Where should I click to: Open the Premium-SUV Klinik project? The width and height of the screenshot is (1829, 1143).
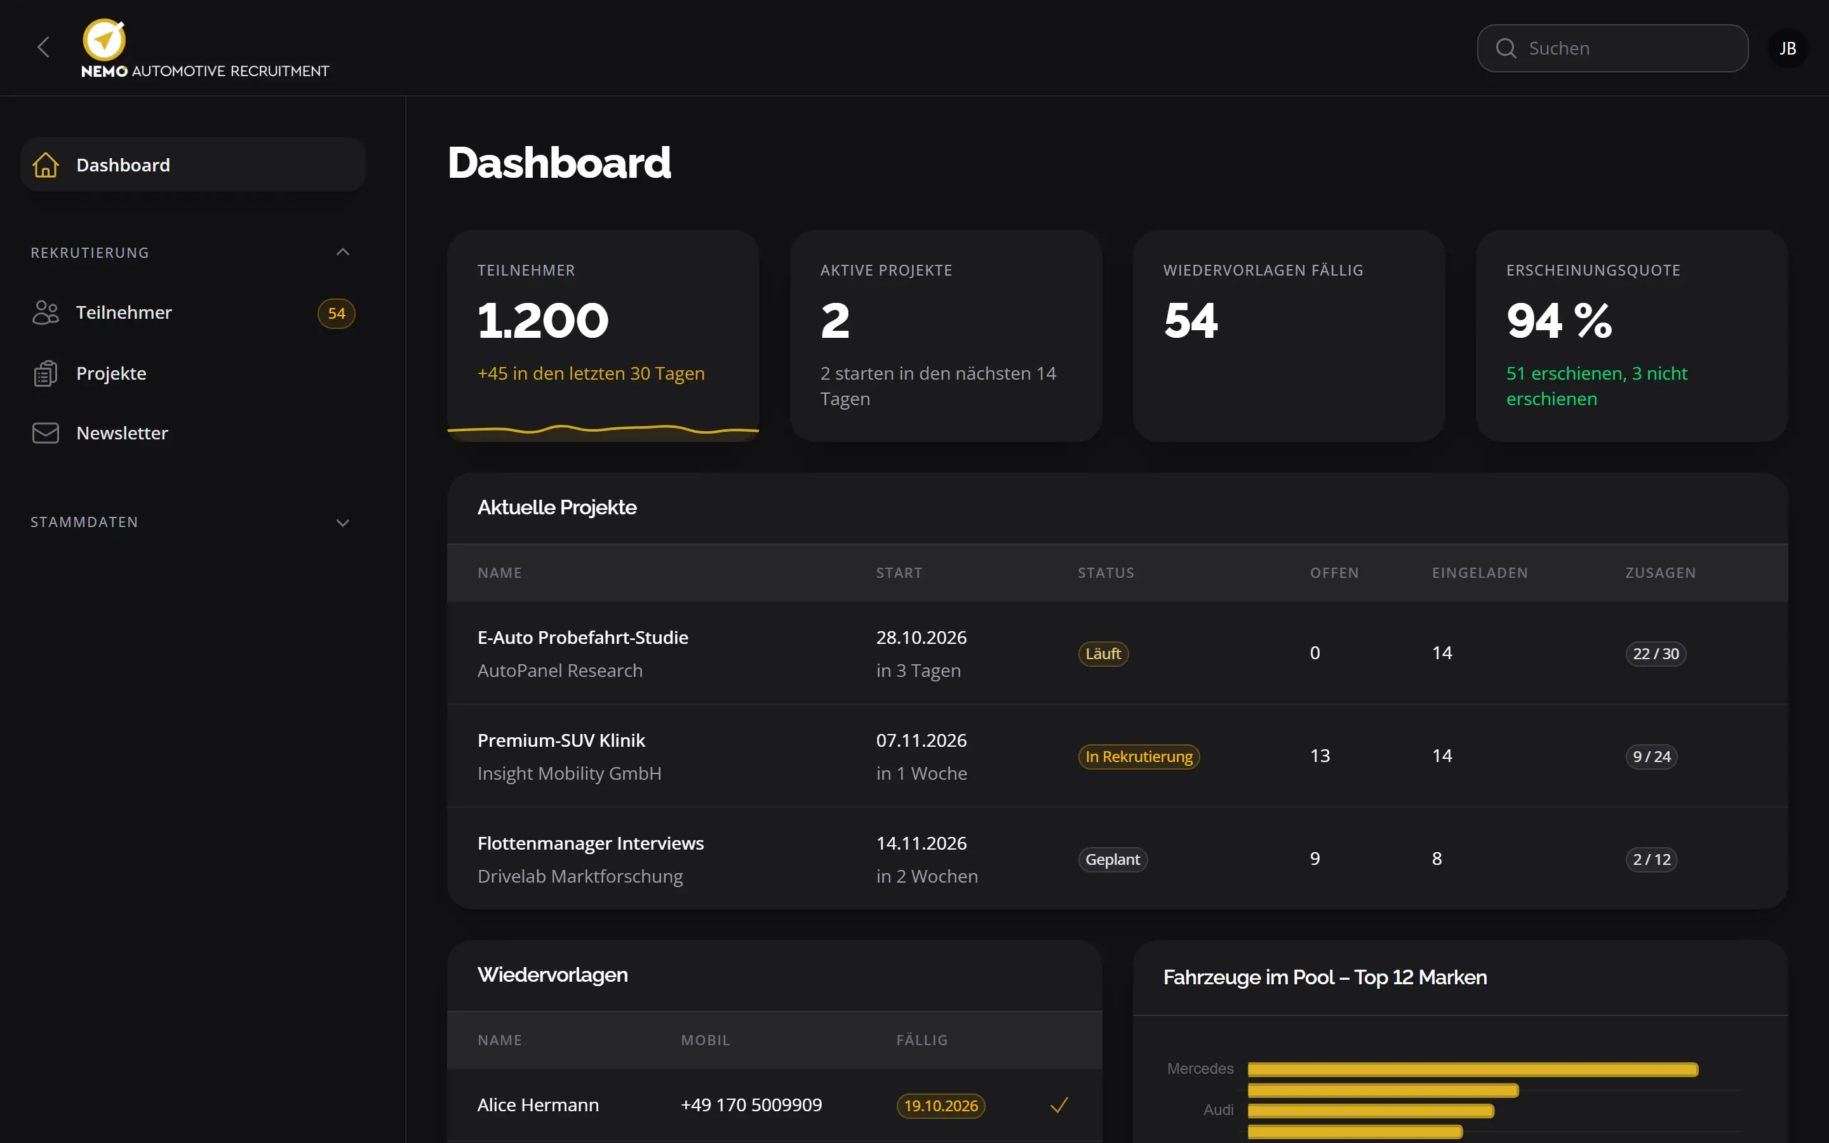(x=561, y=741)
